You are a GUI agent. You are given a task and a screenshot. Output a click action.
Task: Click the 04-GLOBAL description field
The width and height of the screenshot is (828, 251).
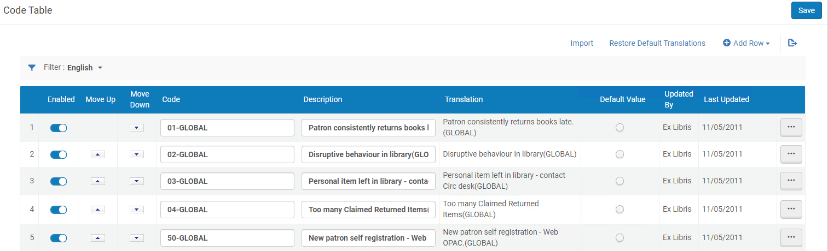click(x=368, y=210)
